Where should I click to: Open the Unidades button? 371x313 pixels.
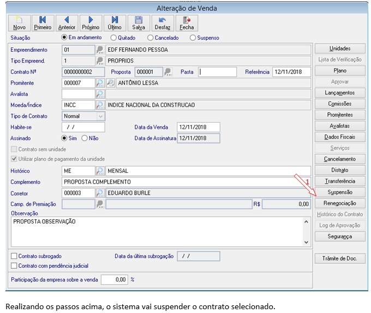tap(340, 49)
